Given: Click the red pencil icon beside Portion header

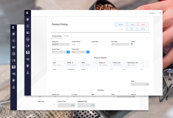Looking at the screenshot, I should pos(104,63).
